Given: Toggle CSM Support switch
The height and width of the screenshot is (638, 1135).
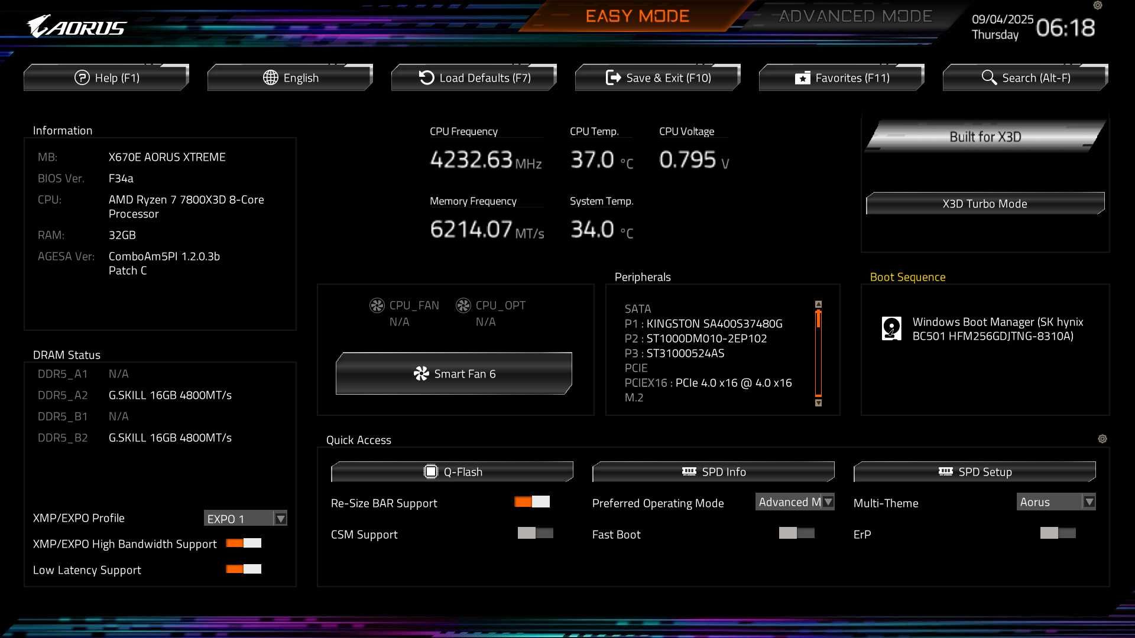Looking at the screenshot, I should [x=536, y=533].
